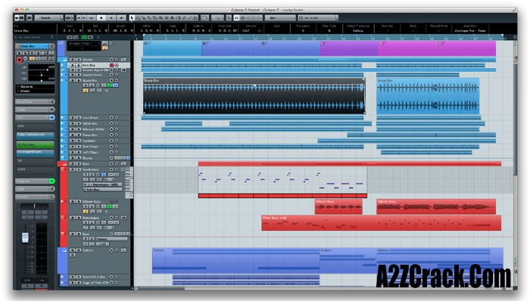
Task: Click the inspector's large red record-enable button
Action: [19, 60]
